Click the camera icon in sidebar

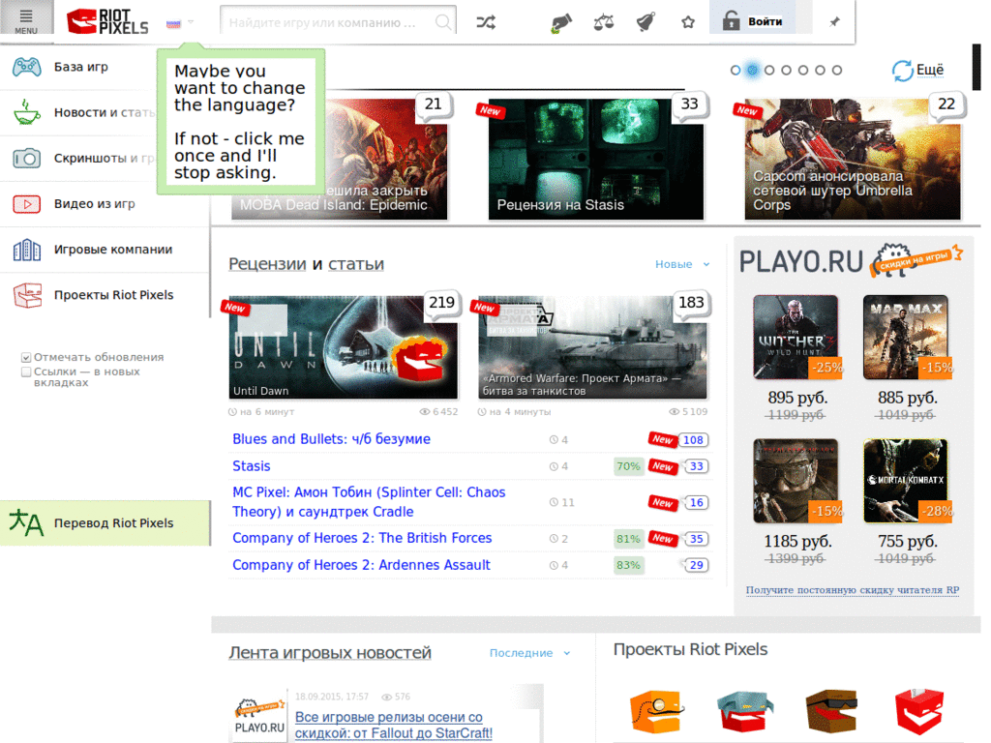tap(27, 158)
